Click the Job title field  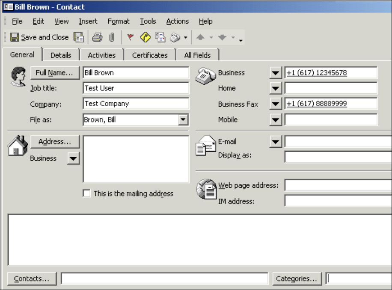coord(136,88)
